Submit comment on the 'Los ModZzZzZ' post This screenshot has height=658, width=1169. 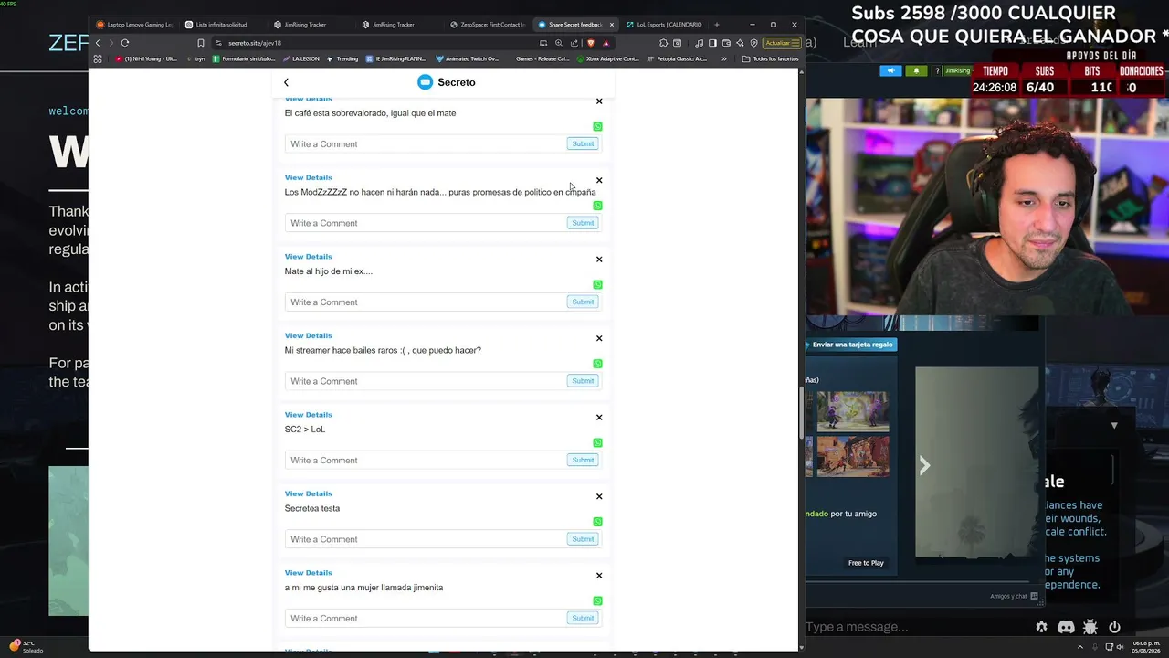(x=583, y=223)
